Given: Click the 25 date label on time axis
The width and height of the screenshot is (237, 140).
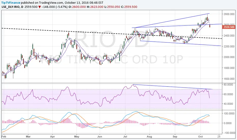Looking at the screenshot, I should click(219, 136).
